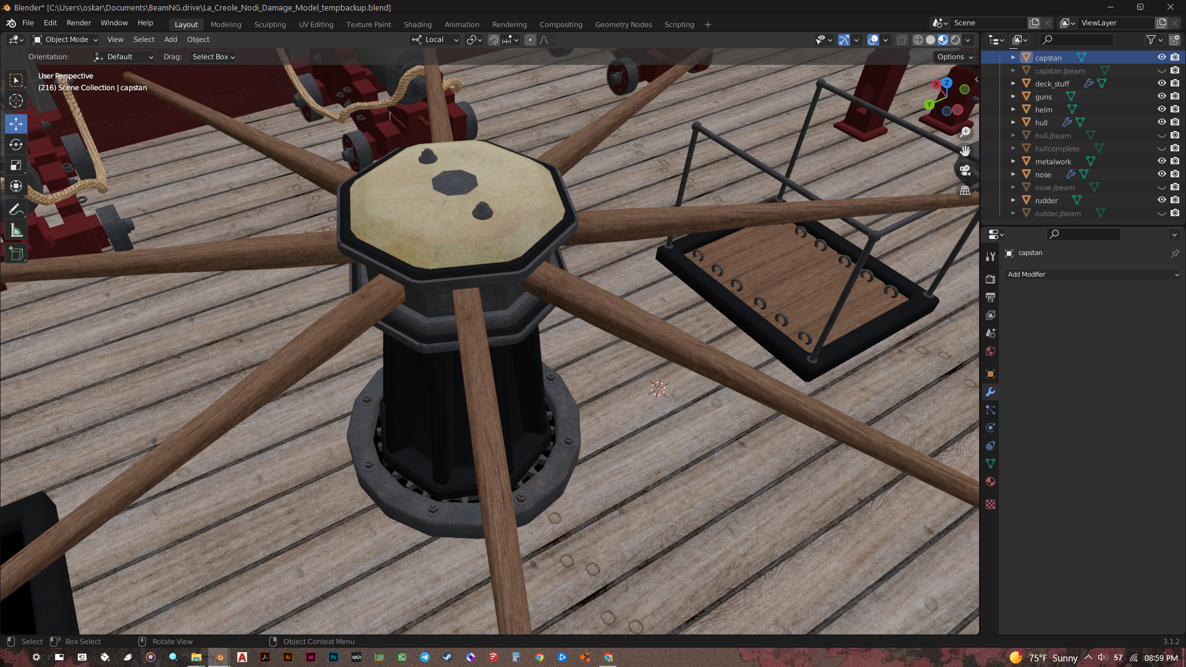Select the Measure tool

pos(16,231)
